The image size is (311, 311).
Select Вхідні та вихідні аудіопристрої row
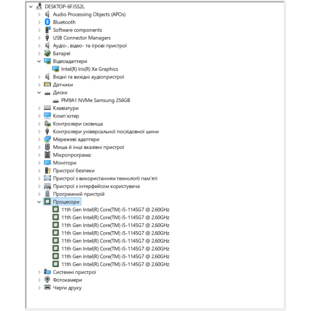pos(89,77)
